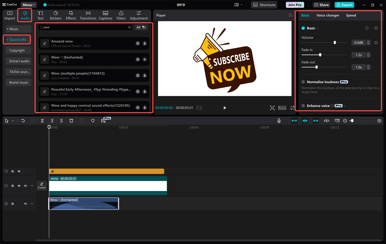Click the Export button
386x244 pixels.
point(344,5)
